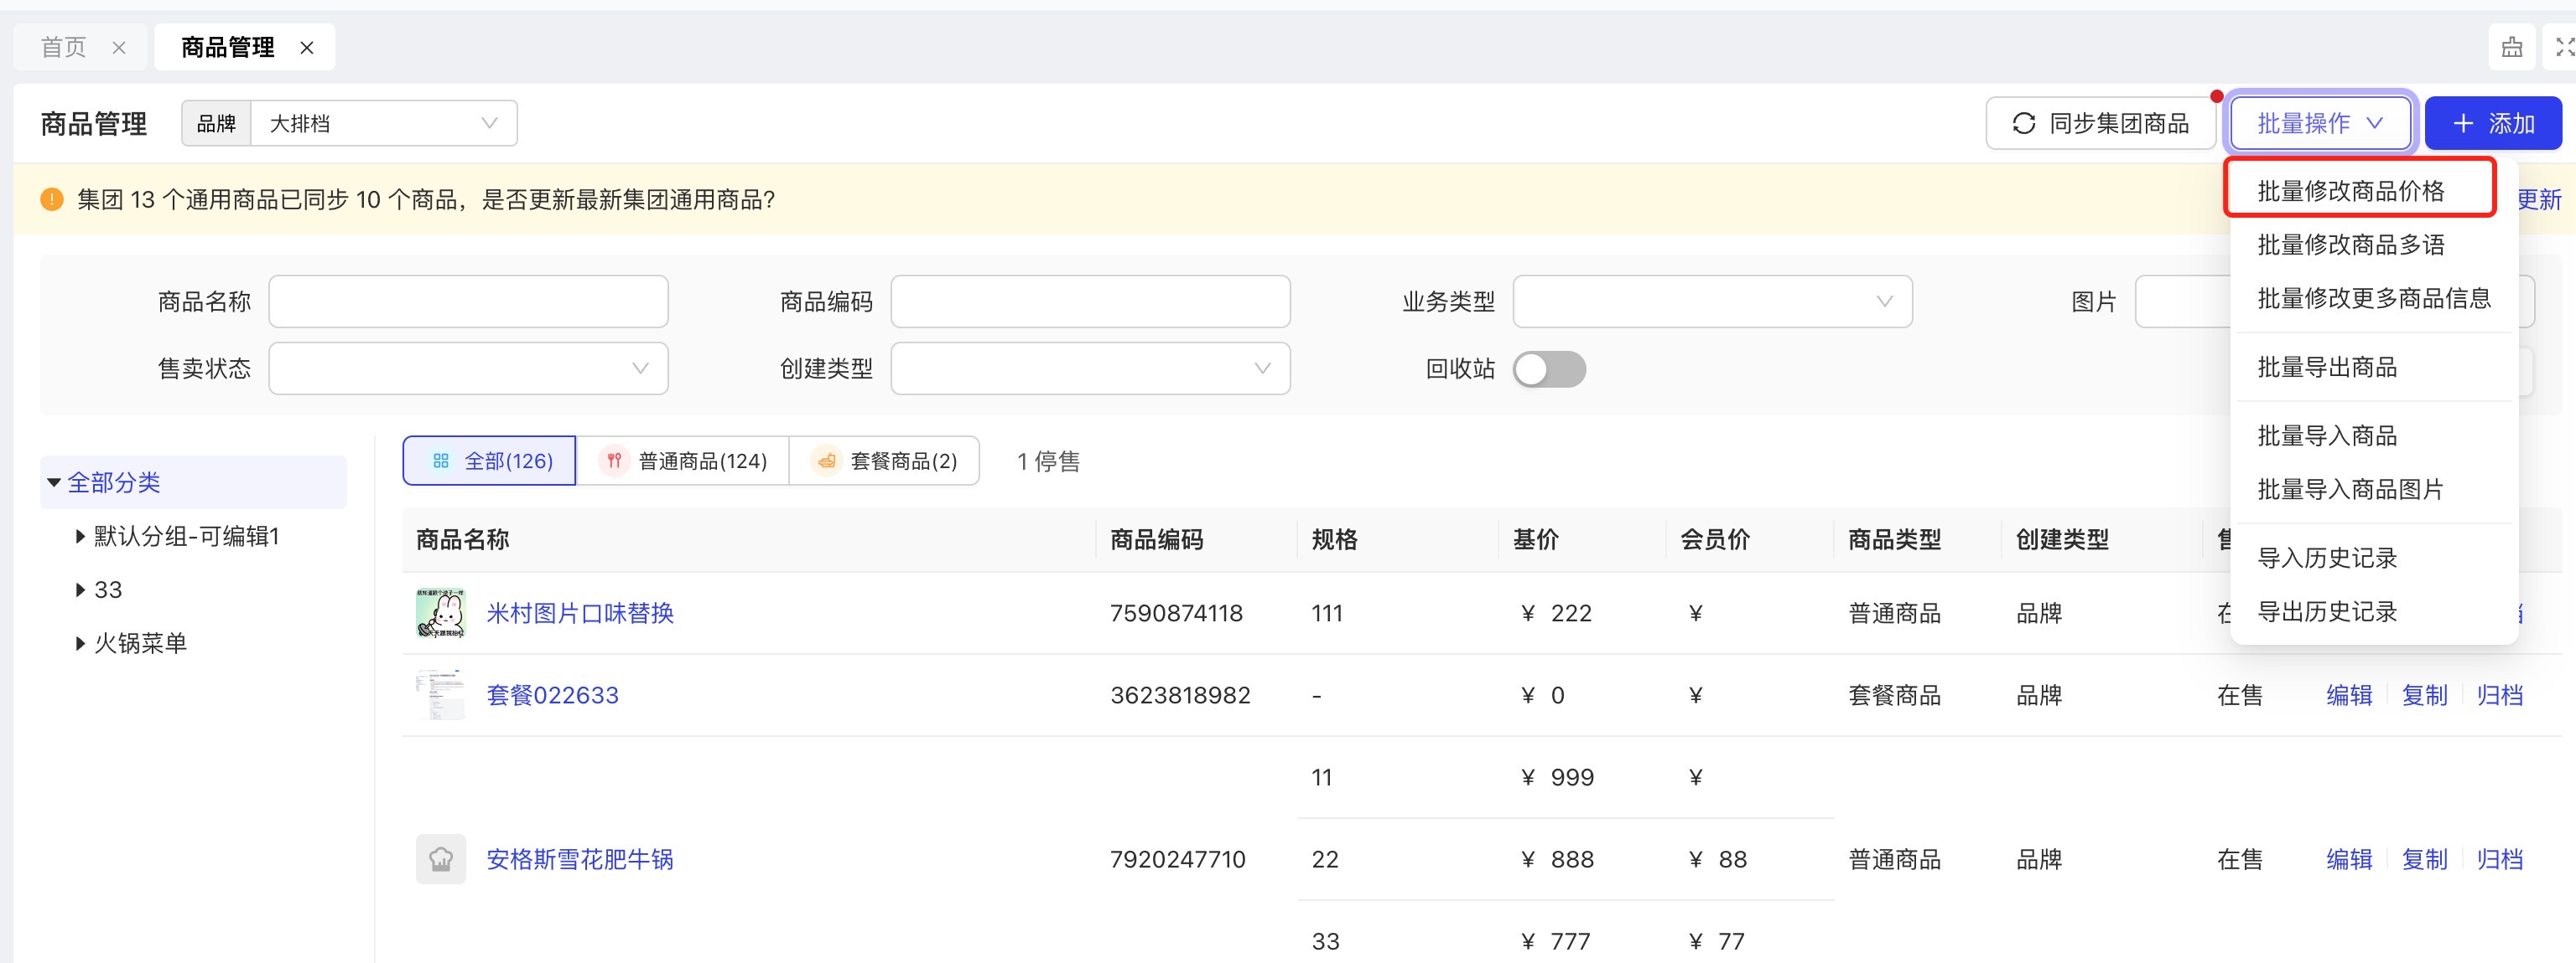Close the 首页 tab
The width and height of the screenshot is (2576, 963).
pos(119,48)
